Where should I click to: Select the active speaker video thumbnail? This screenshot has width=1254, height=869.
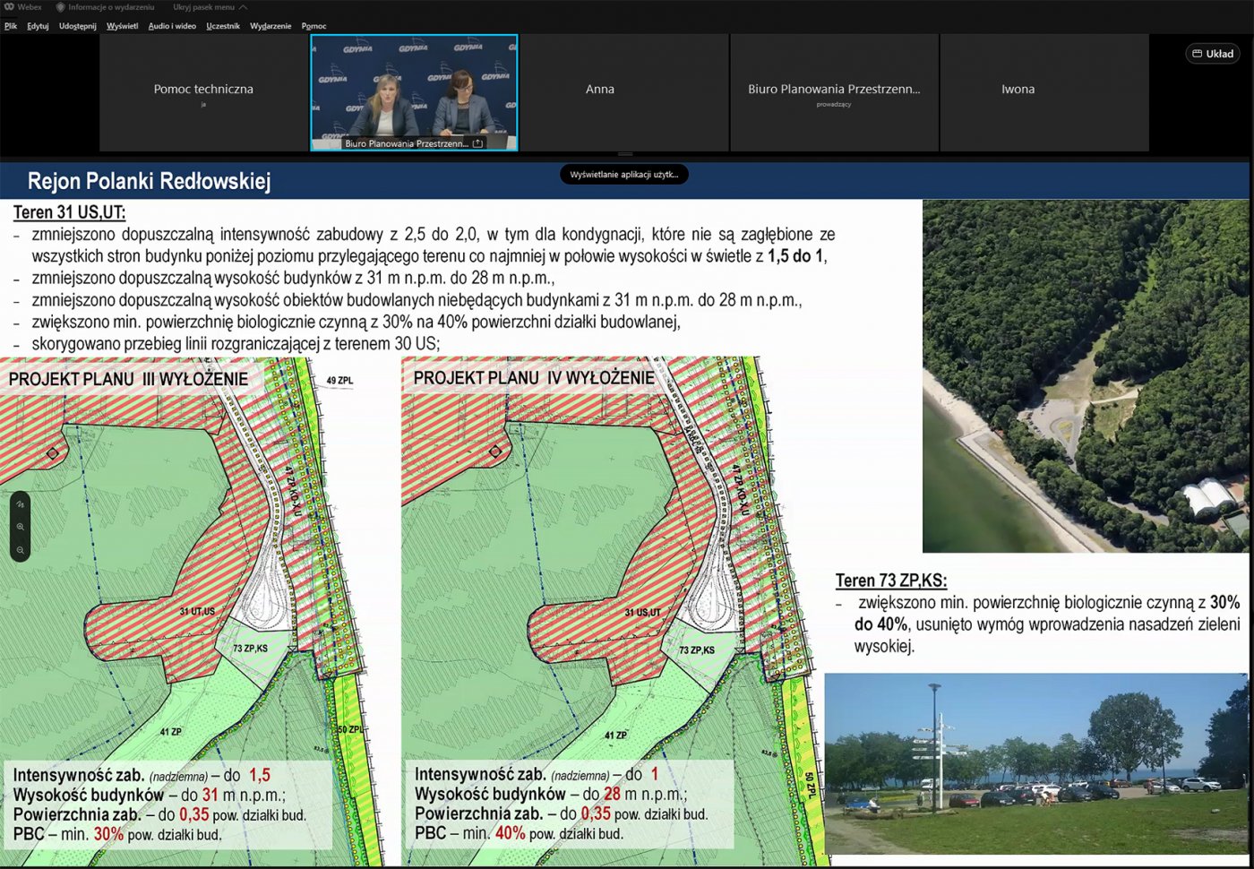(x=414, y=92)
